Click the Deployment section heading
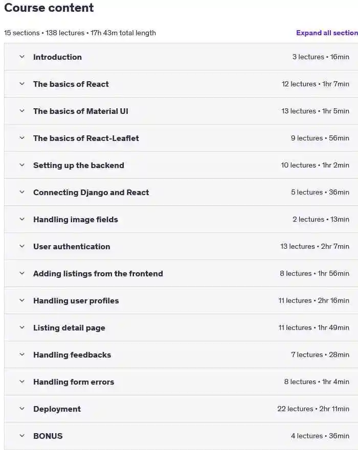Screen dimensions: 358x450 [57, 409]
